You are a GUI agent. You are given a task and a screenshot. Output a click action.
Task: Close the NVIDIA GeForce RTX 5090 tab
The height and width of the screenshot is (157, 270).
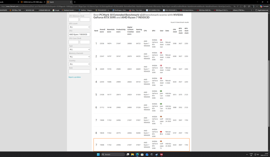click(45, 2)
